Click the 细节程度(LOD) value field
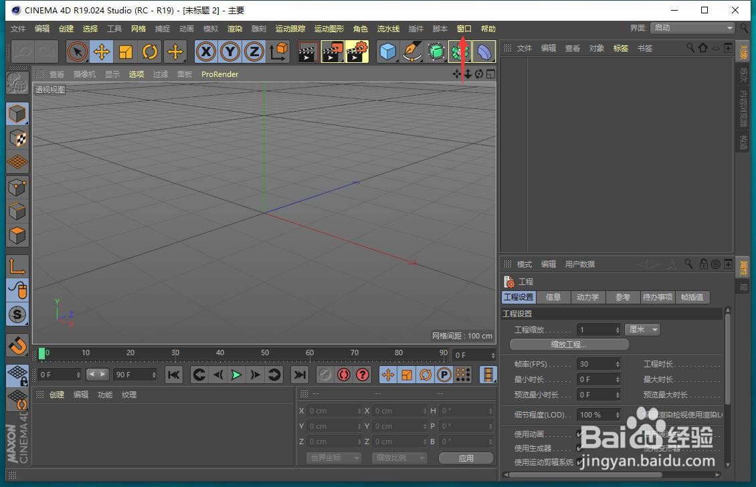This screenshot has width=756, height=487. click(x=598, y=415)
